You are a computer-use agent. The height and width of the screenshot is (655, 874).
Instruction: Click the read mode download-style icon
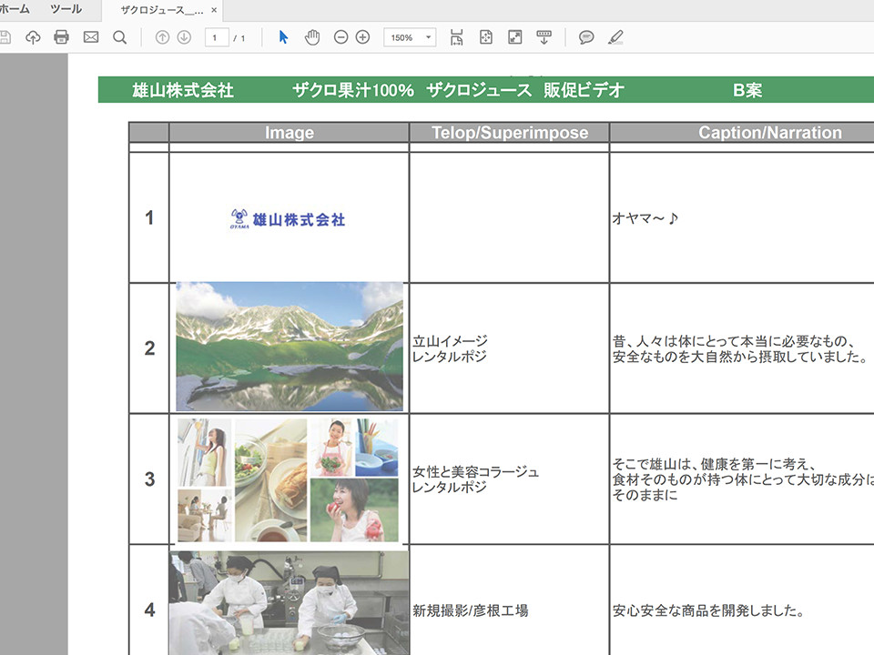click(x=544, y=37)
